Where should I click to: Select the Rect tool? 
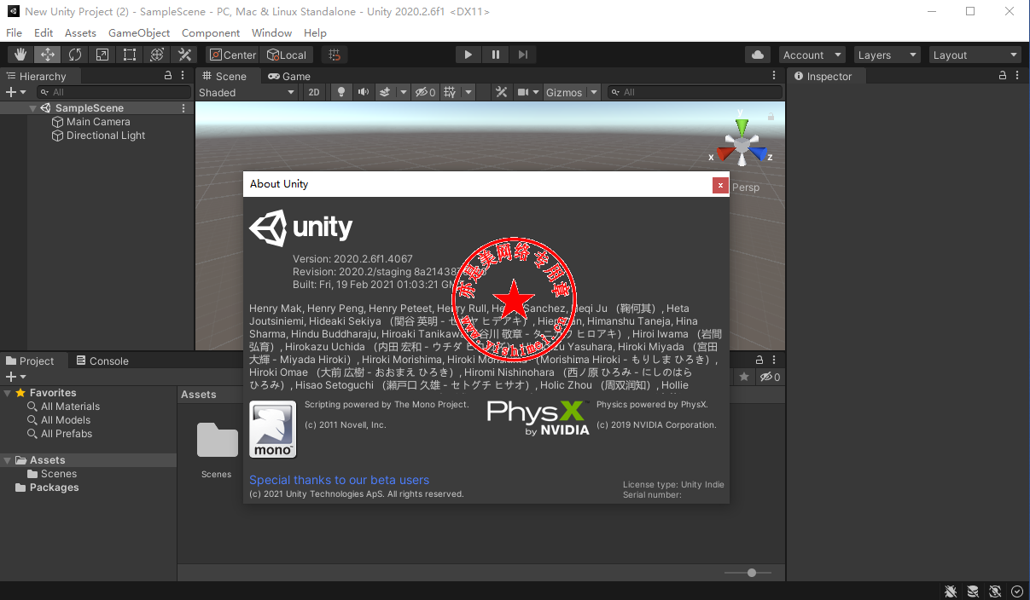click(130, 55)
